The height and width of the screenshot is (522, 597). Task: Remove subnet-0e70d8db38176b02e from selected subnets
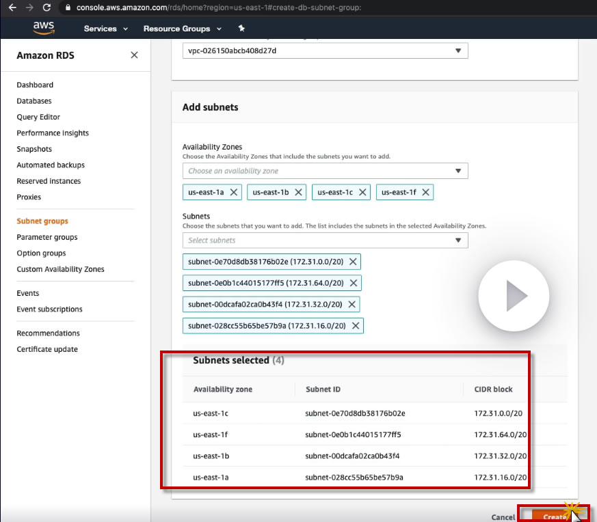point(353,262)
